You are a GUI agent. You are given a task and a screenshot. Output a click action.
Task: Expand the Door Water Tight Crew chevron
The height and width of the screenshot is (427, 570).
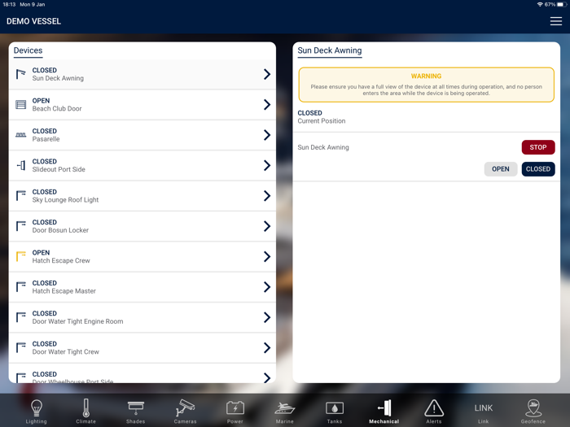[x=267, y=348]
